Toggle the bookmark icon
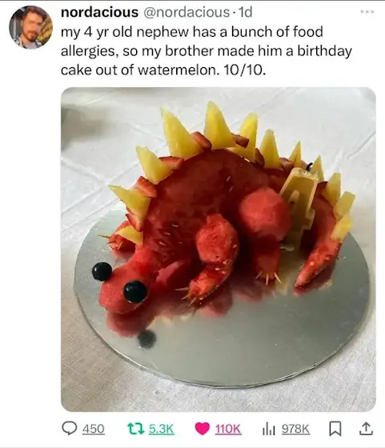Viewport: 385px width, 448px height. [335, 429]
